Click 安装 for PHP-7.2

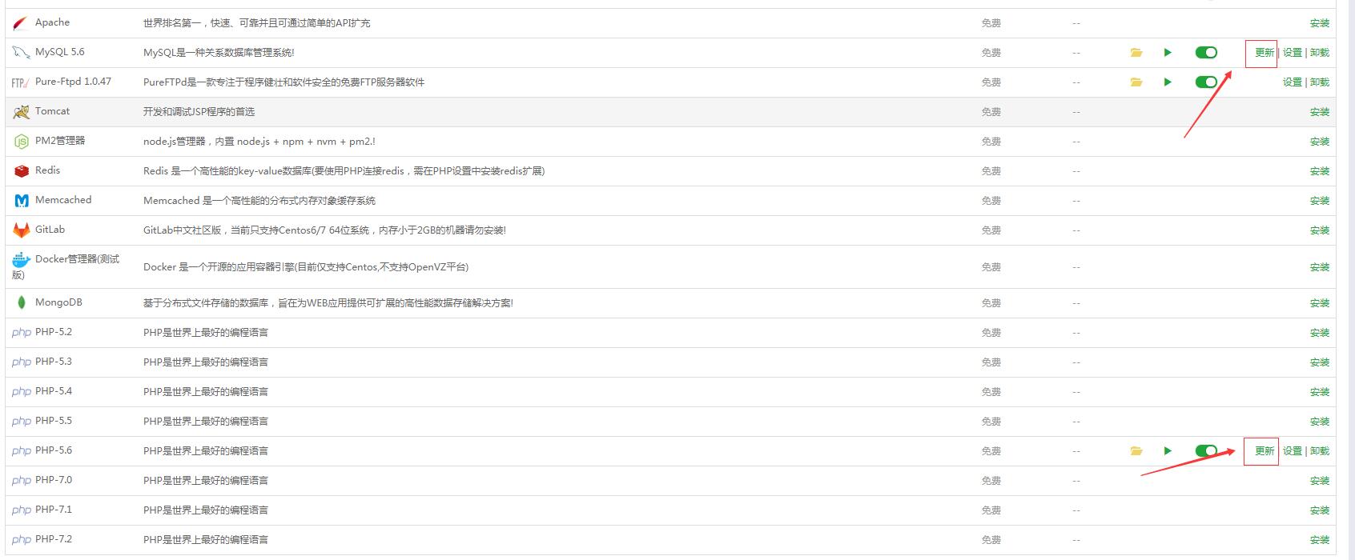pos(1320,540)
